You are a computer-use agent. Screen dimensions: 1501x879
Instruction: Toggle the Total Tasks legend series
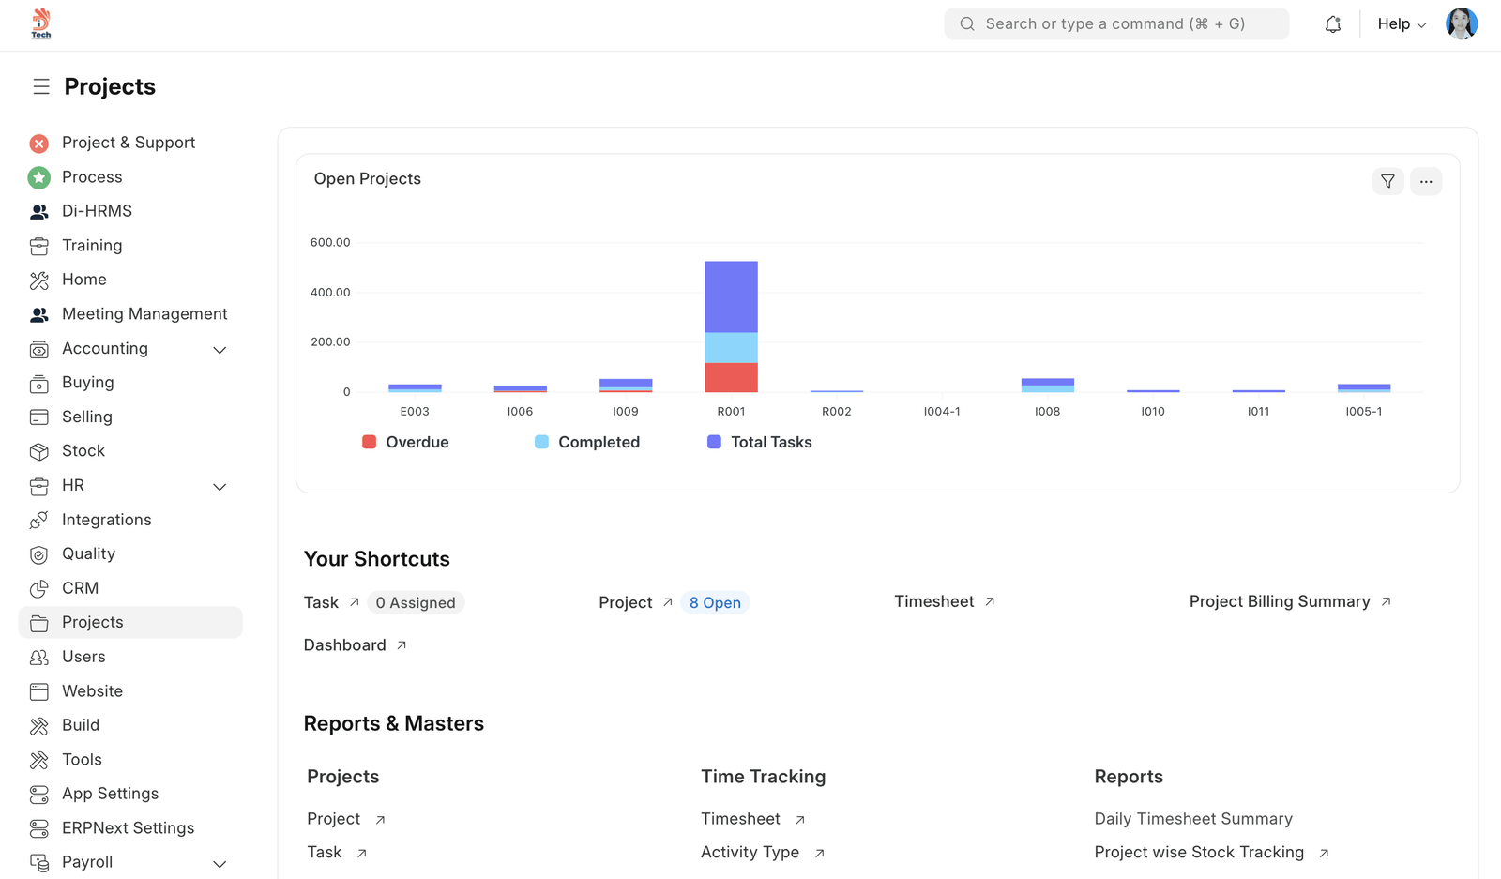click(x=759, y=442)
